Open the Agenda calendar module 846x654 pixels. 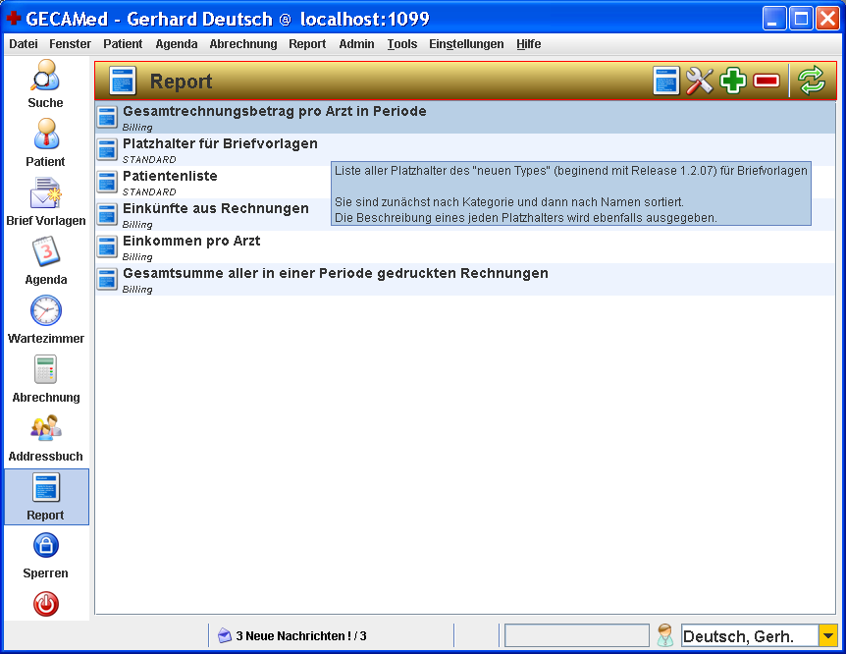coord(45,261)
